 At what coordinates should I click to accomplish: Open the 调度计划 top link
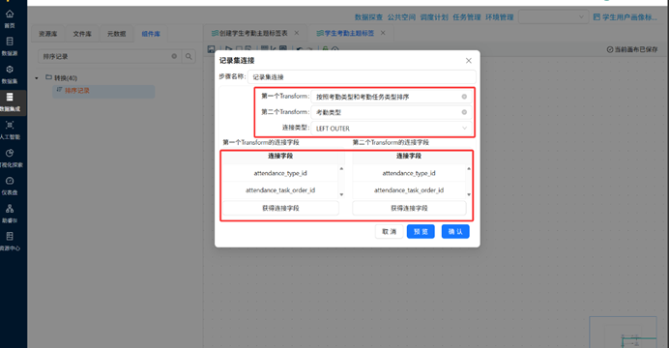[434, 17]
